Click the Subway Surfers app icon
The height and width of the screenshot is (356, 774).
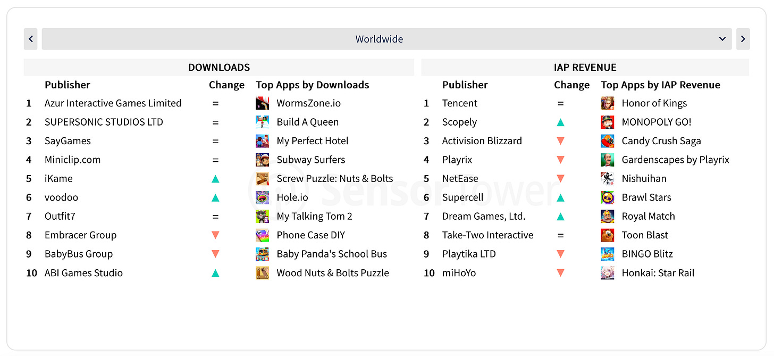point(262,160)
